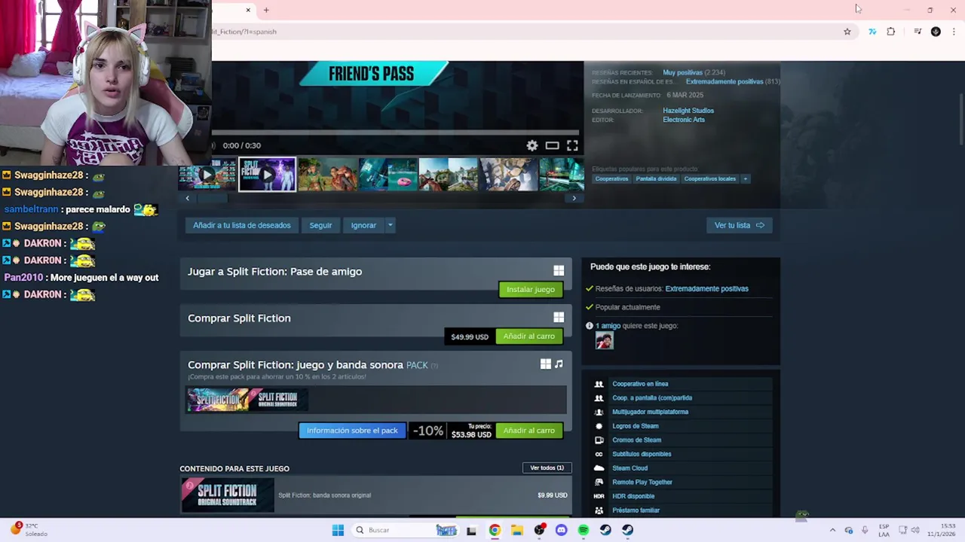
Task: Open File Explorer from the taskbar
Action: pyautogui.click(x=517, y=530)
